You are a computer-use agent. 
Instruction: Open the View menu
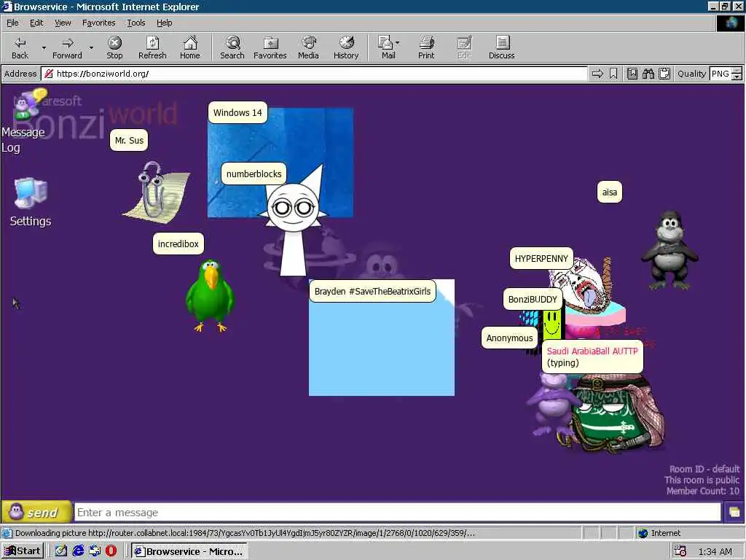pyautogui.click(x=63, y=23)
